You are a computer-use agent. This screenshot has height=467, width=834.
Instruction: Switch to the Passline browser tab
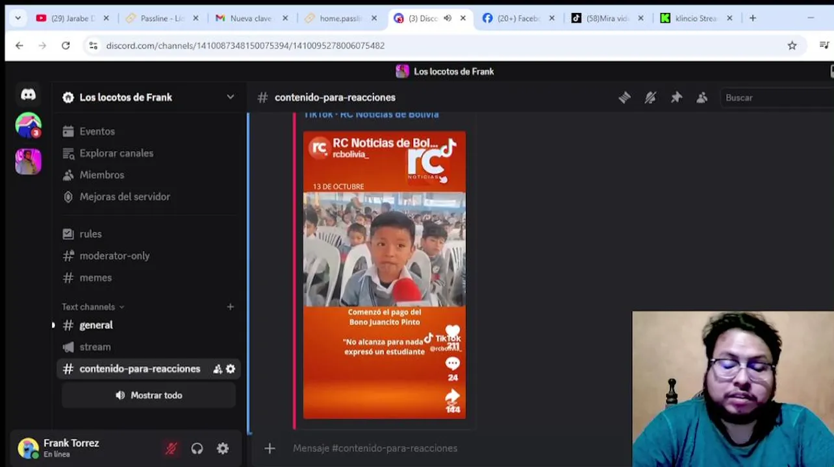[x=162, y=18]
